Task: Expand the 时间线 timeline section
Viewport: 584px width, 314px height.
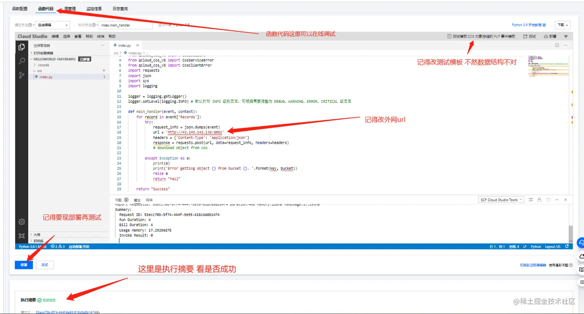Action: click(69, 241)
